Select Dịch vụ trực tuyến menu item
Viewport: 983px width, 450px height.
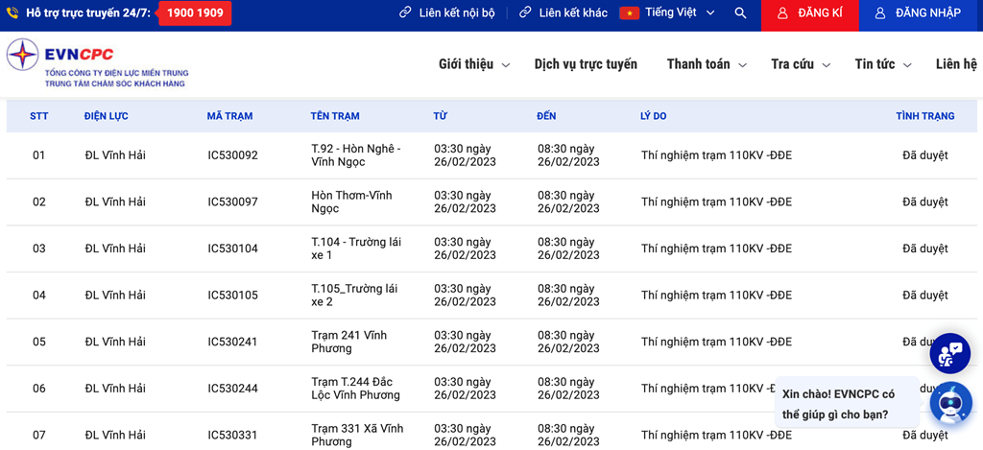point(586,64)
